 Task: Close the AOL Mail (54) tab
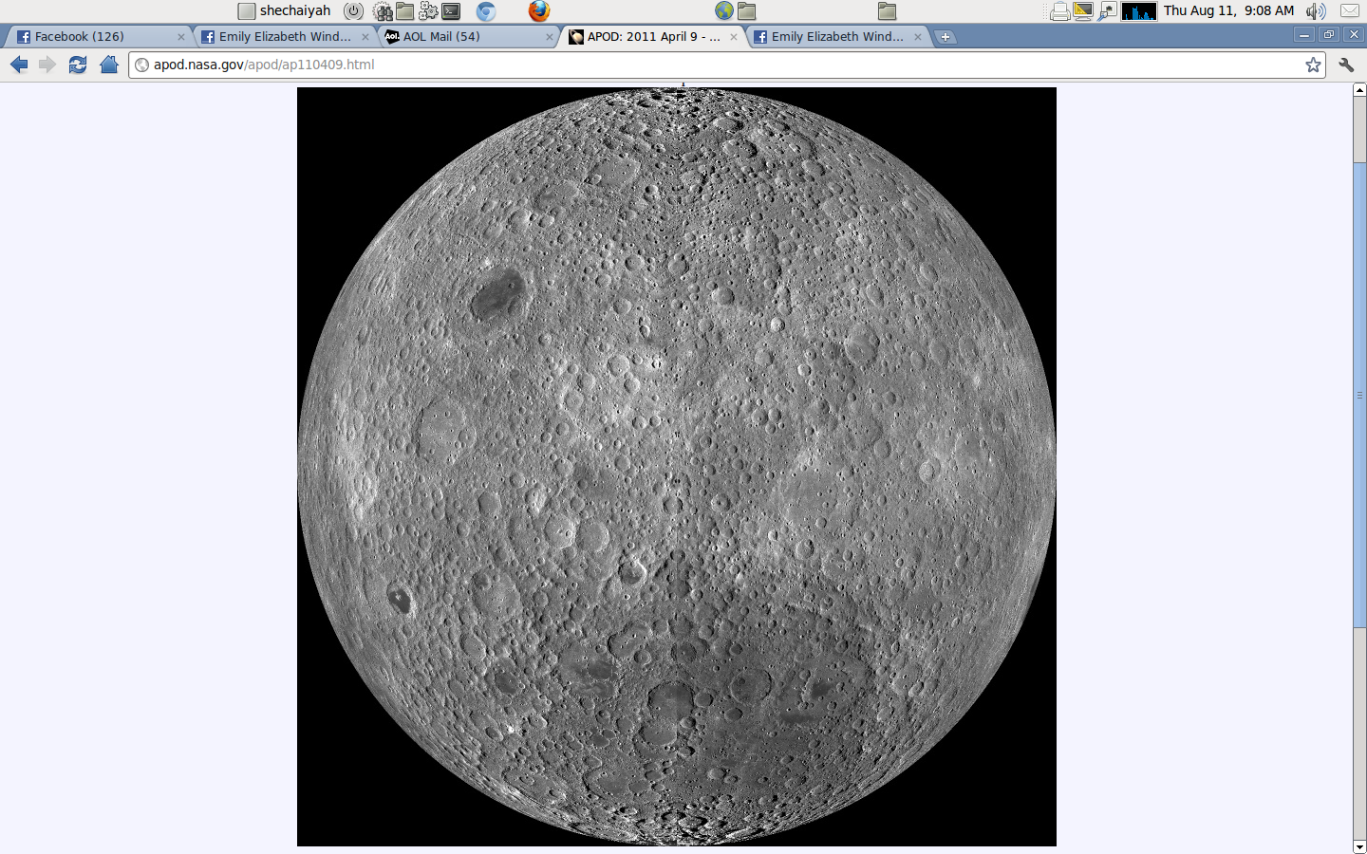pyautogui.click(x=549, y=37)
